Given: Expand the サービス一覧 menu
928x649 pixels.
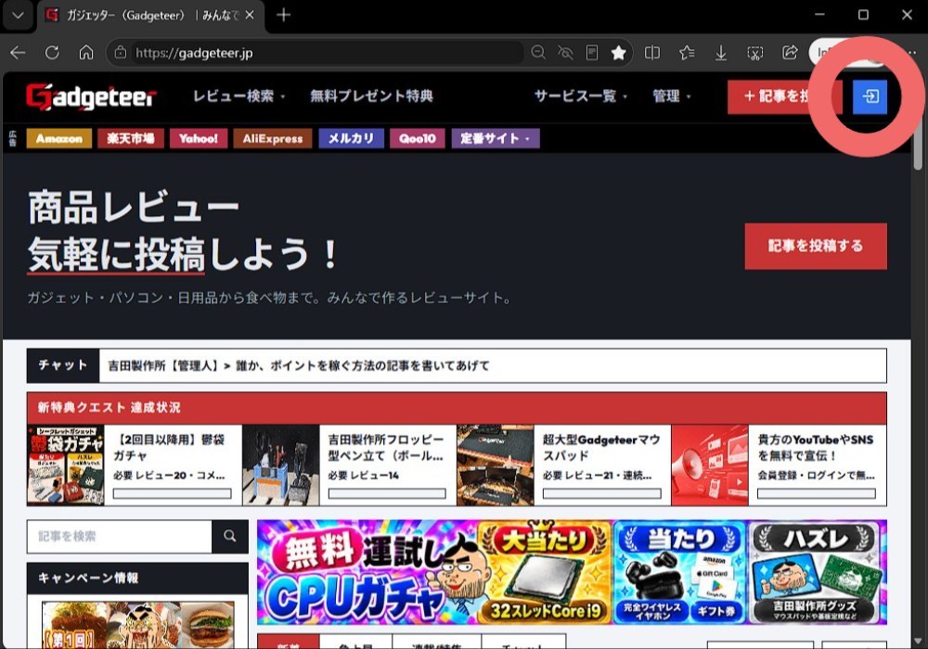Looking at the screenshot, I should tap(581, 95).
